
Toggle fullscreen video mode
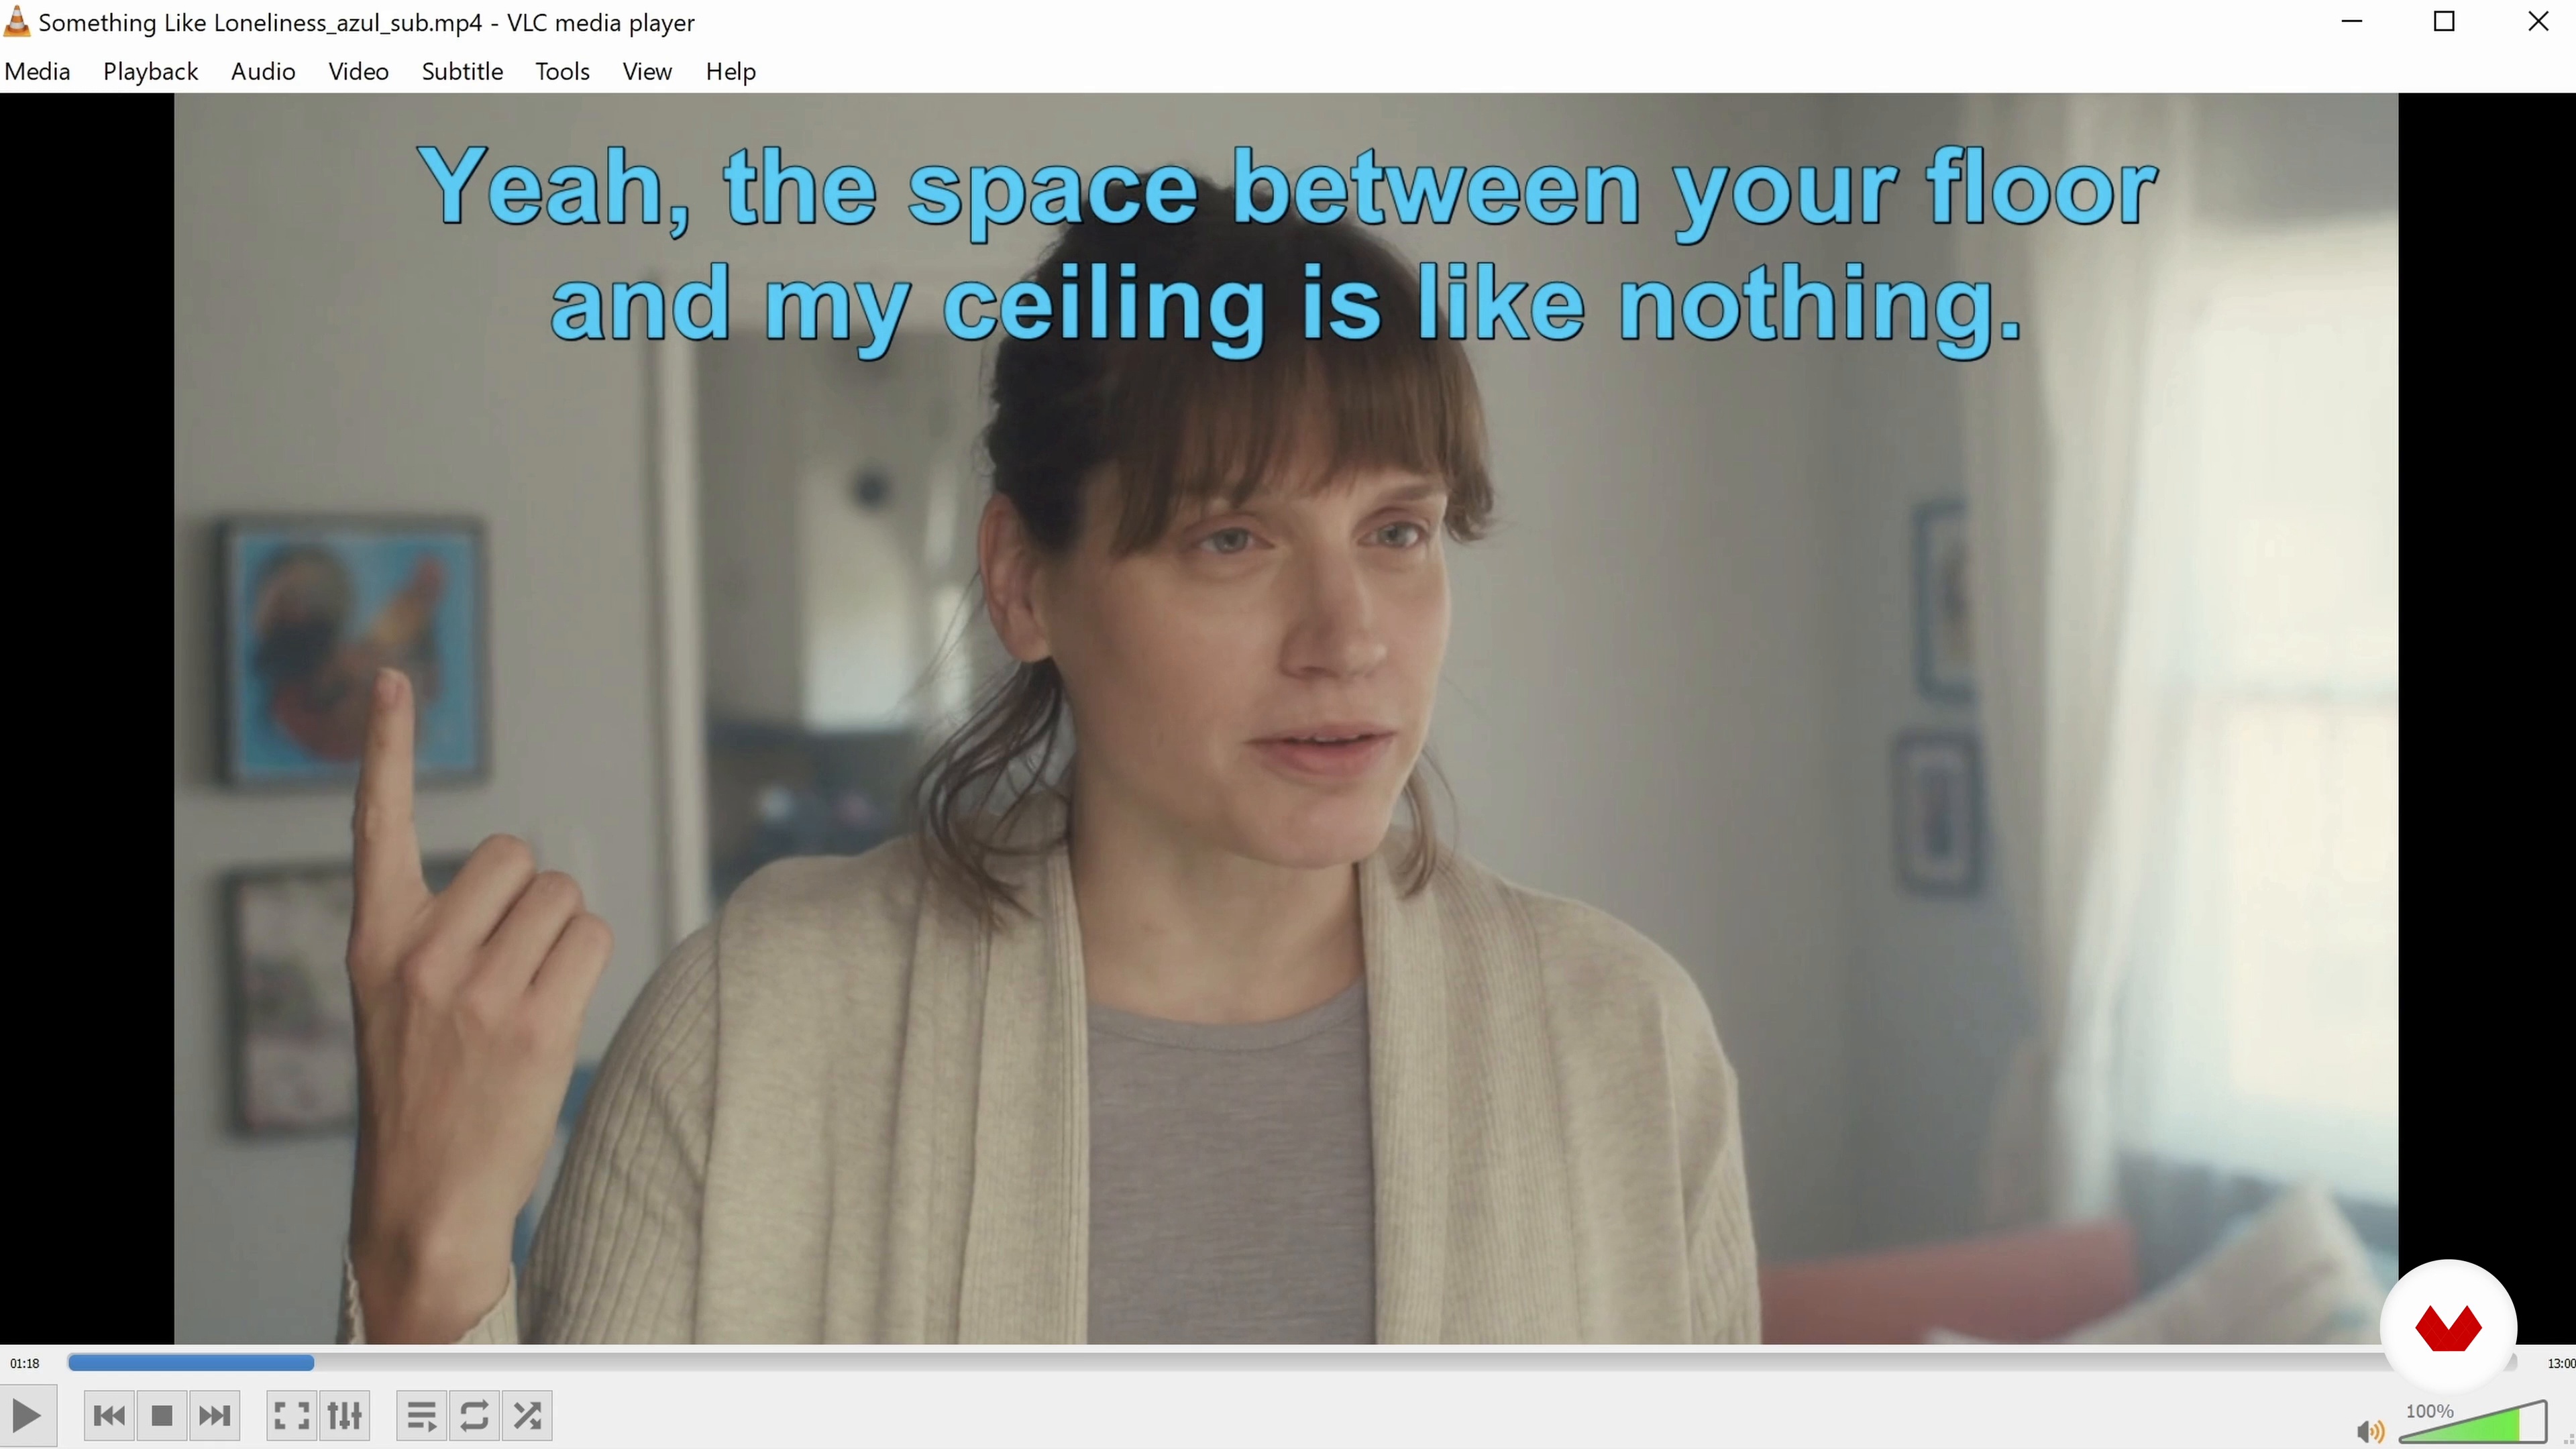(x=291, y=1415)
